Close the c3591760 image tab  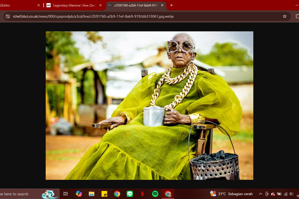click(162, 5)
